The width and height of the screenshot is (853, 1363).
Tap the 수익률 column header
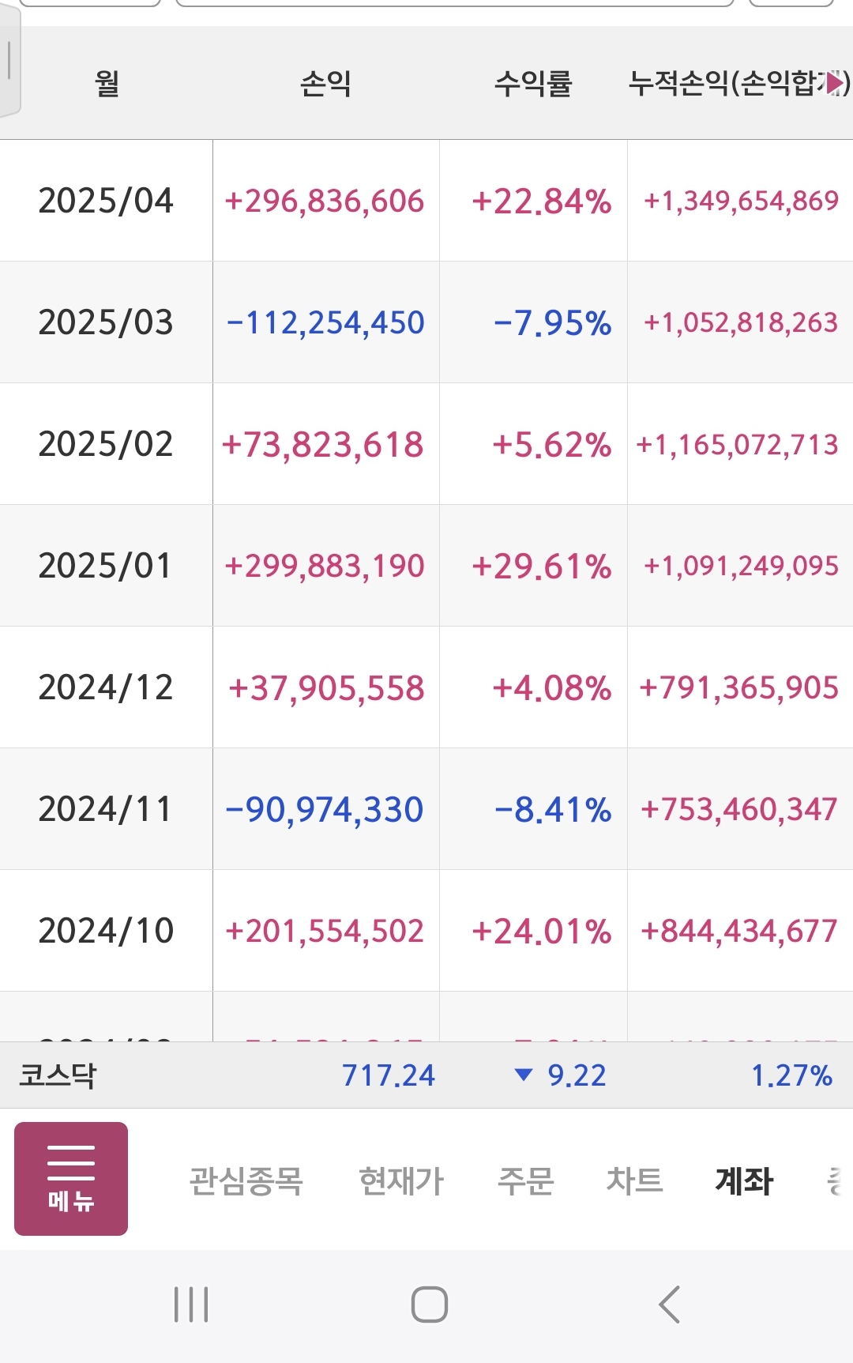(533, 83)
